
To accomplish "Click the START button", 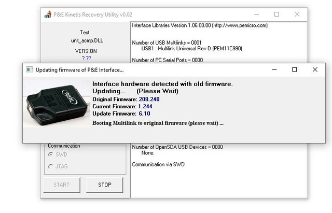I will [x=62, y=185].
